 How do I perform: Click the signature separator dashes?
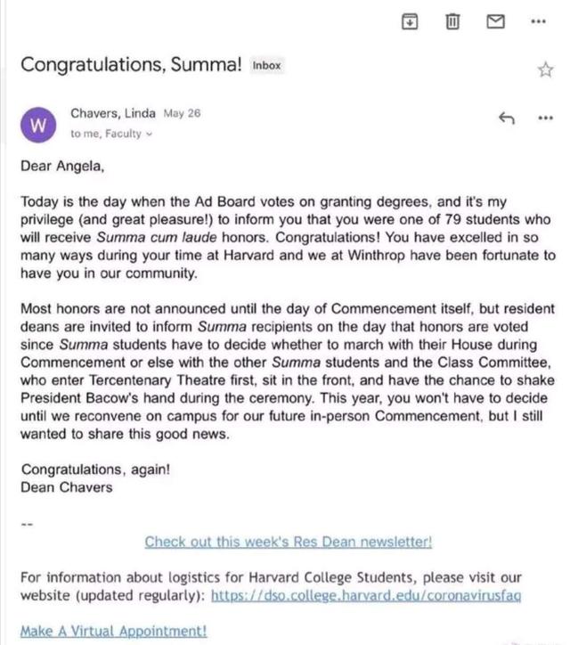(x=27, y=524)
